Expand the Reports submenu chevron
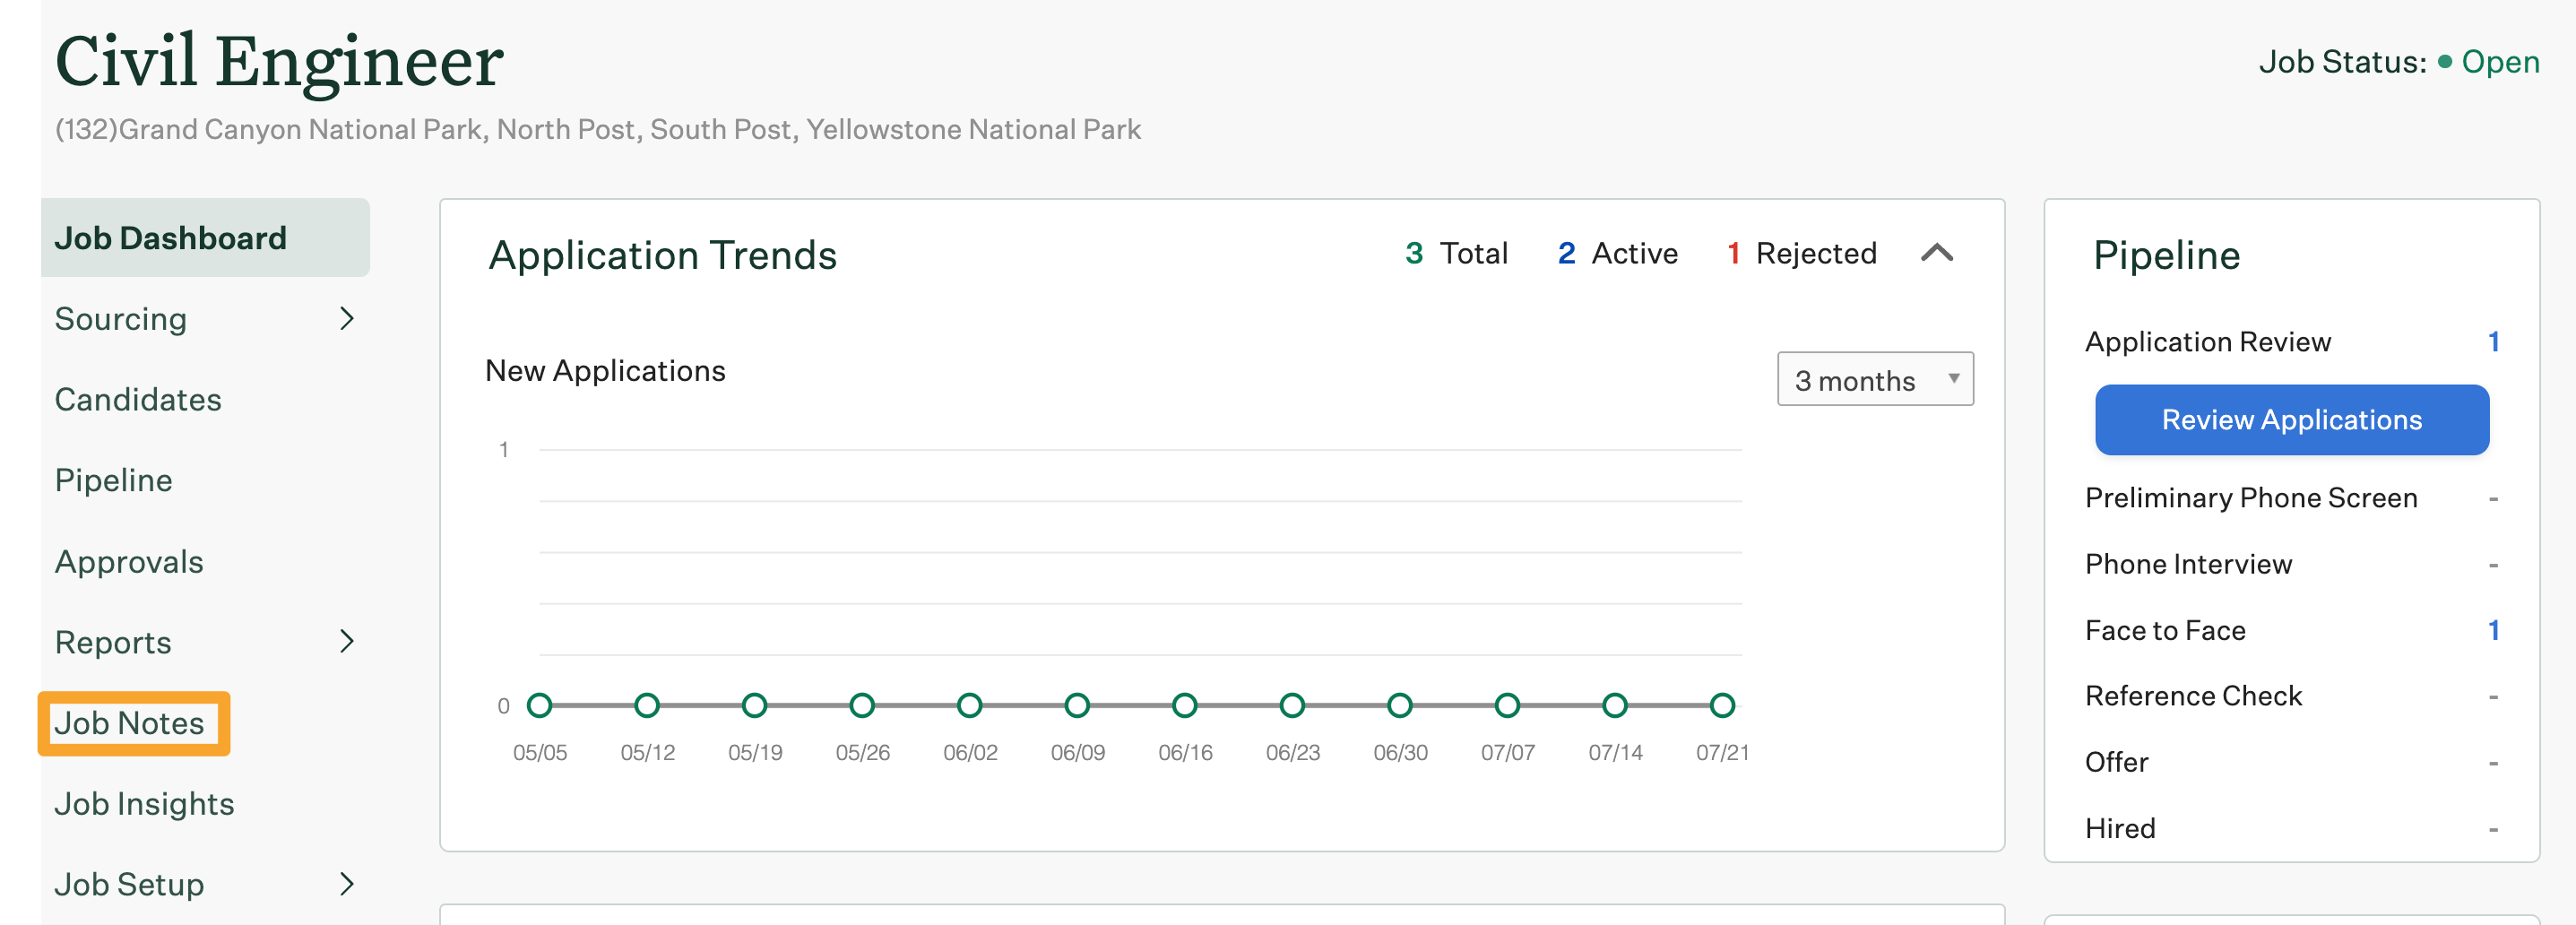Viewport: 2576px width, 925px height. click(x=346, y=642)
